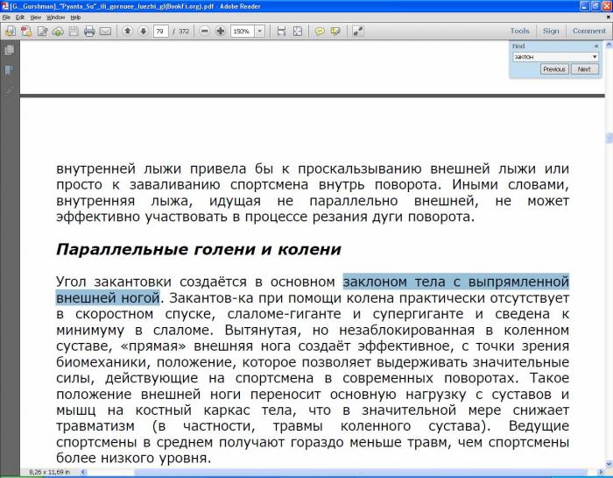613x478 pixels.
Task: Show Page Thumbnails panel in sidebar
Action: click(10, 50)
